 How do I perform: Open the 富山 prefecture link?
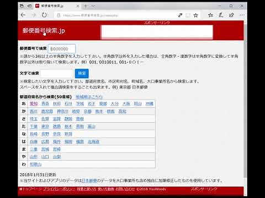(92, 127)
